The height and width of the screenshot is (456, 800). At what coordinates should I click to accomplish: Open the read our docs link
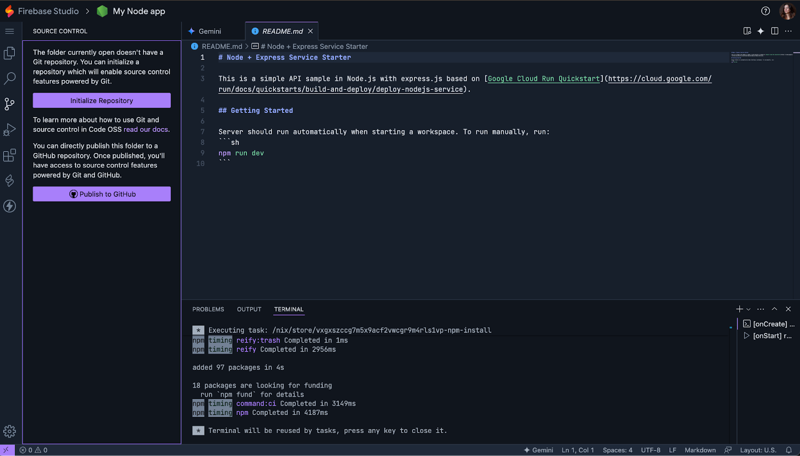146,129
